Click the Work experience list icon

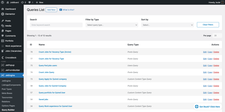tap(3, 46)
